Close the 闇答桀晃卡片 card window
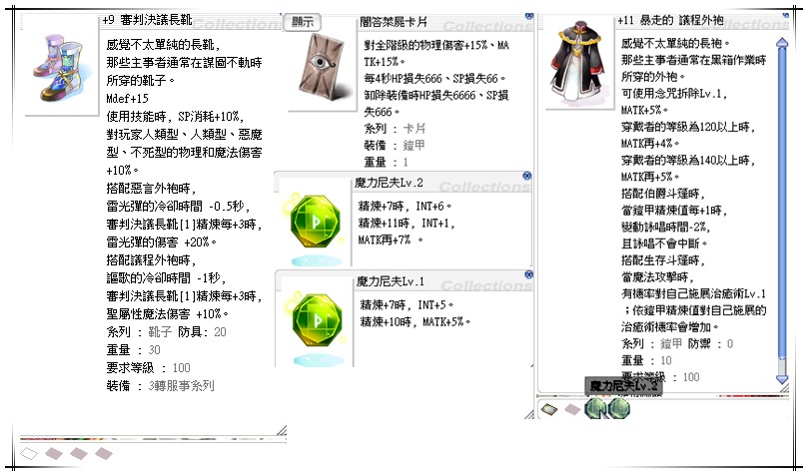 click(528, 19)
